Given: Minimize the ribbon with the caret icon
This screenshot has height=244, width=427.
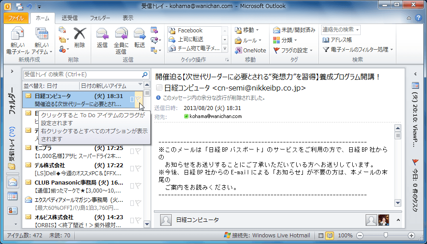Looking at the screenshot, I should pyautogui.click(x=409, y=18).
